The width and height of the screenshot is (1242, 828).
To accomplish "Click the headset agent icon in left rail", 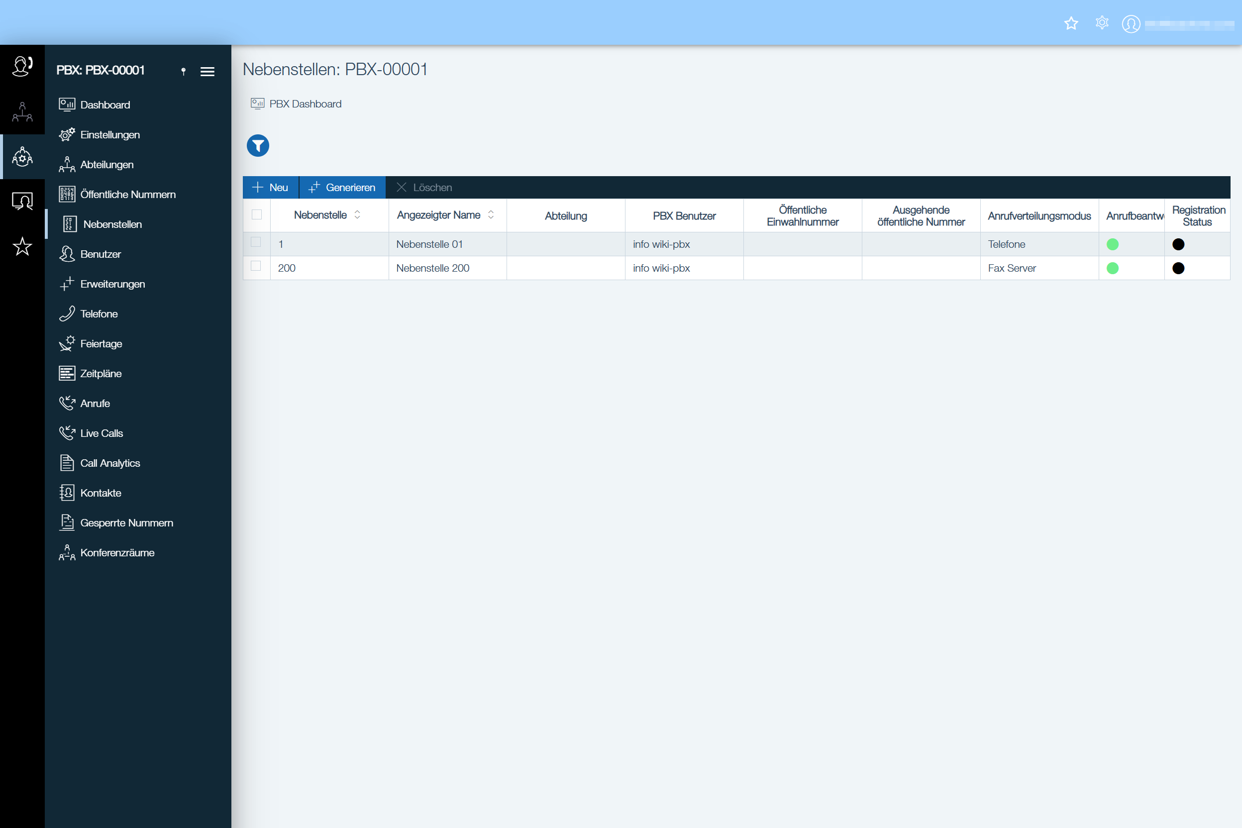I will (22, 67).
